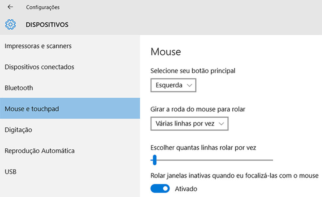Open the Digitação settings page
The height and width of the screenshot is (197, 322).
[18, 130]
